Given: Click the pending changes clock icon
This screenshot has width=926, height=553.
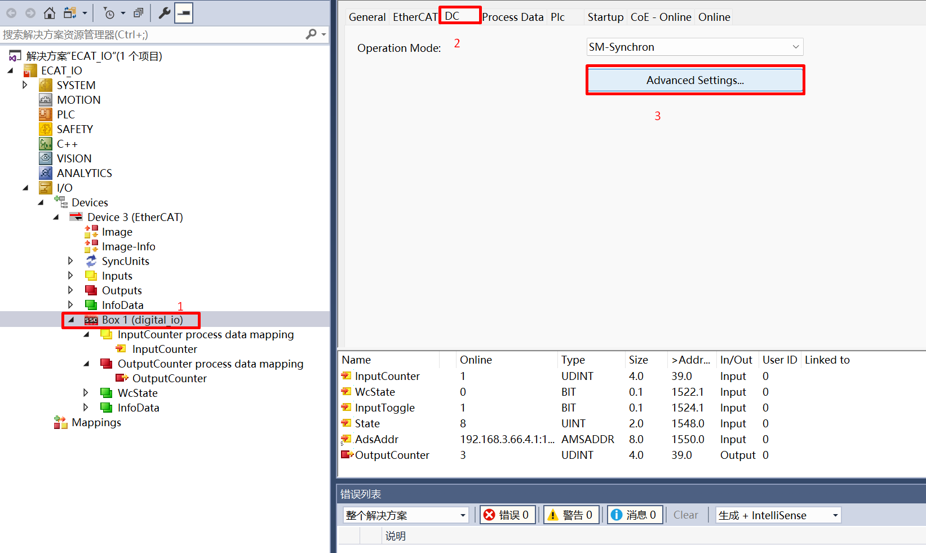Looking at the screenshot, I should (110, 12).
